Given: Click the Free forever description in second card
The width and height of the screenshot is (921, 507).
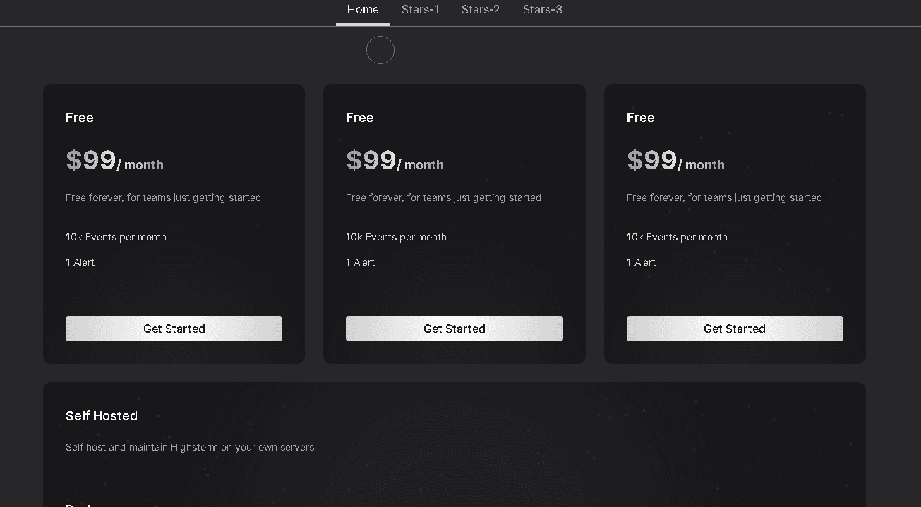Looking at the screenshot, I should [x=443, y=197].
